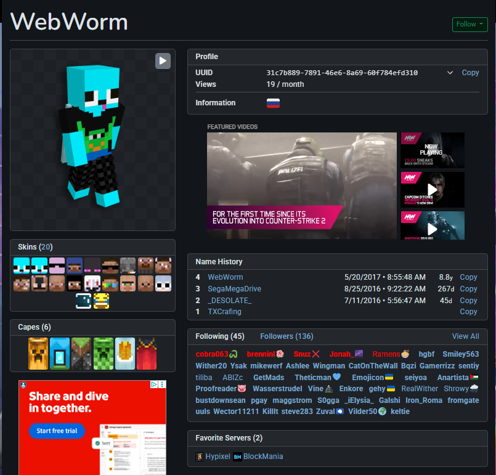
Task: Open the _DESOLATE_ name entry
Action: click(x=230, y=301)
